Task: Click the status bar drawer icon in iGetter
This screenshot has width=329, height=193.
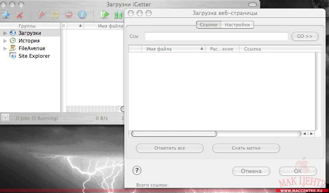Action: (x=5, y=118)
